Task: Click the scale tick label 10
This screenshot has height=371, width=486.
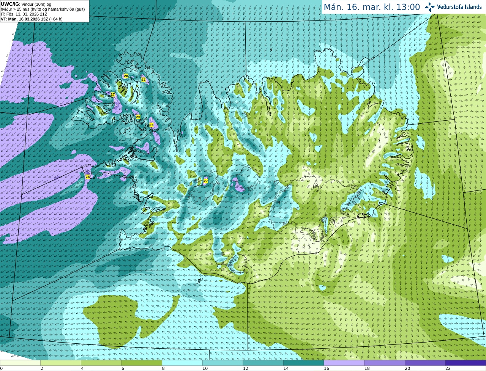Action: (x=205, y=368)
